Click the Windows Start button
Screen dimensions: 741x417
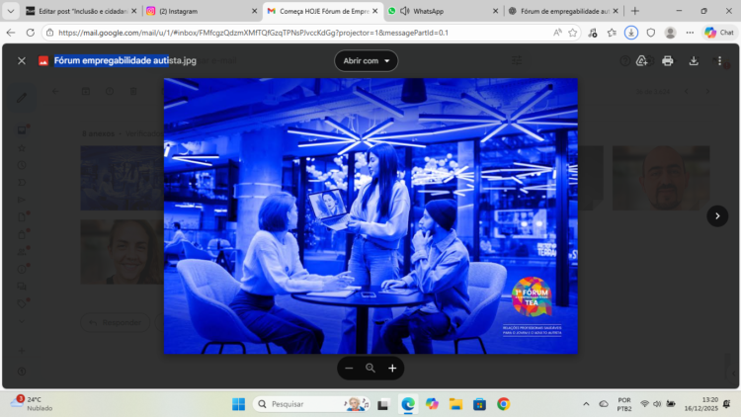tap(238, 403)
